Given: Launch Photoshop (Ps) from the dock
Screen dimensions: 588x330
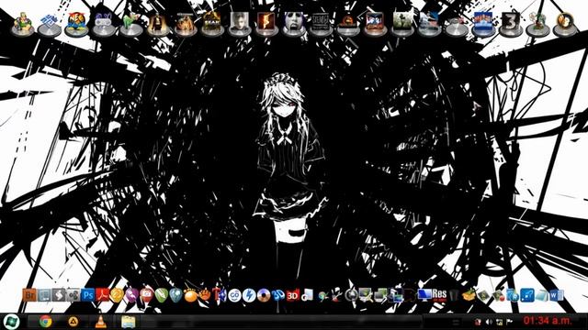Looking at the screenshot, I should (x=88, y=295).
